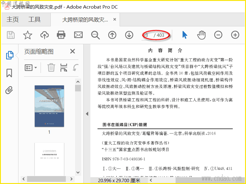Delete pages with the trash icon
Viewport: 246px width, 184px height.
point(51,67)
